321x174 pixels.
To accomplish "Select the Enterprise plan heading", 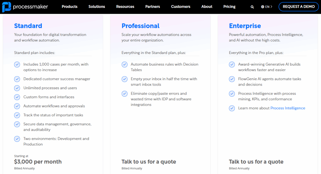I will (x=245, y=26).
